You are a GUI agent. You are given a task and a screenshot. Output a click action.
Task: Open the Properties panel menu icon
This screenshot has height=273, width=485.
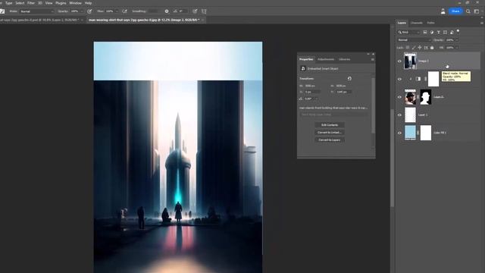(x=372, y=59)
